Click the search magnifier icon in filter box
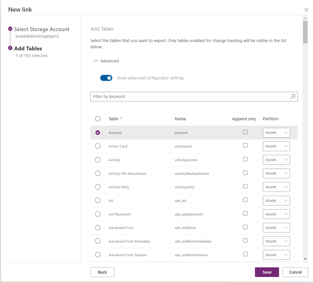Image resolution: width=313 pixels, height=283 pixels. coord(293,97)
